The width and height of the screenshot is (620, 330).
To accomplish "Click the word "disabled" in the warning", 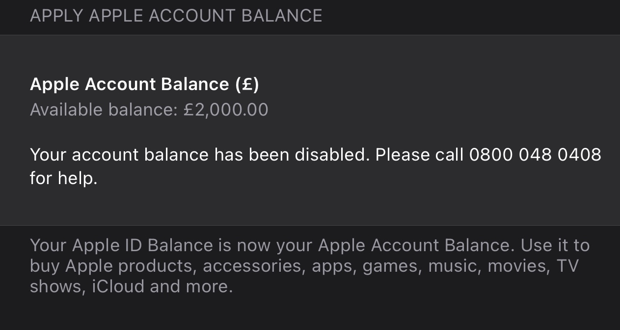I will tap(331, 155).
